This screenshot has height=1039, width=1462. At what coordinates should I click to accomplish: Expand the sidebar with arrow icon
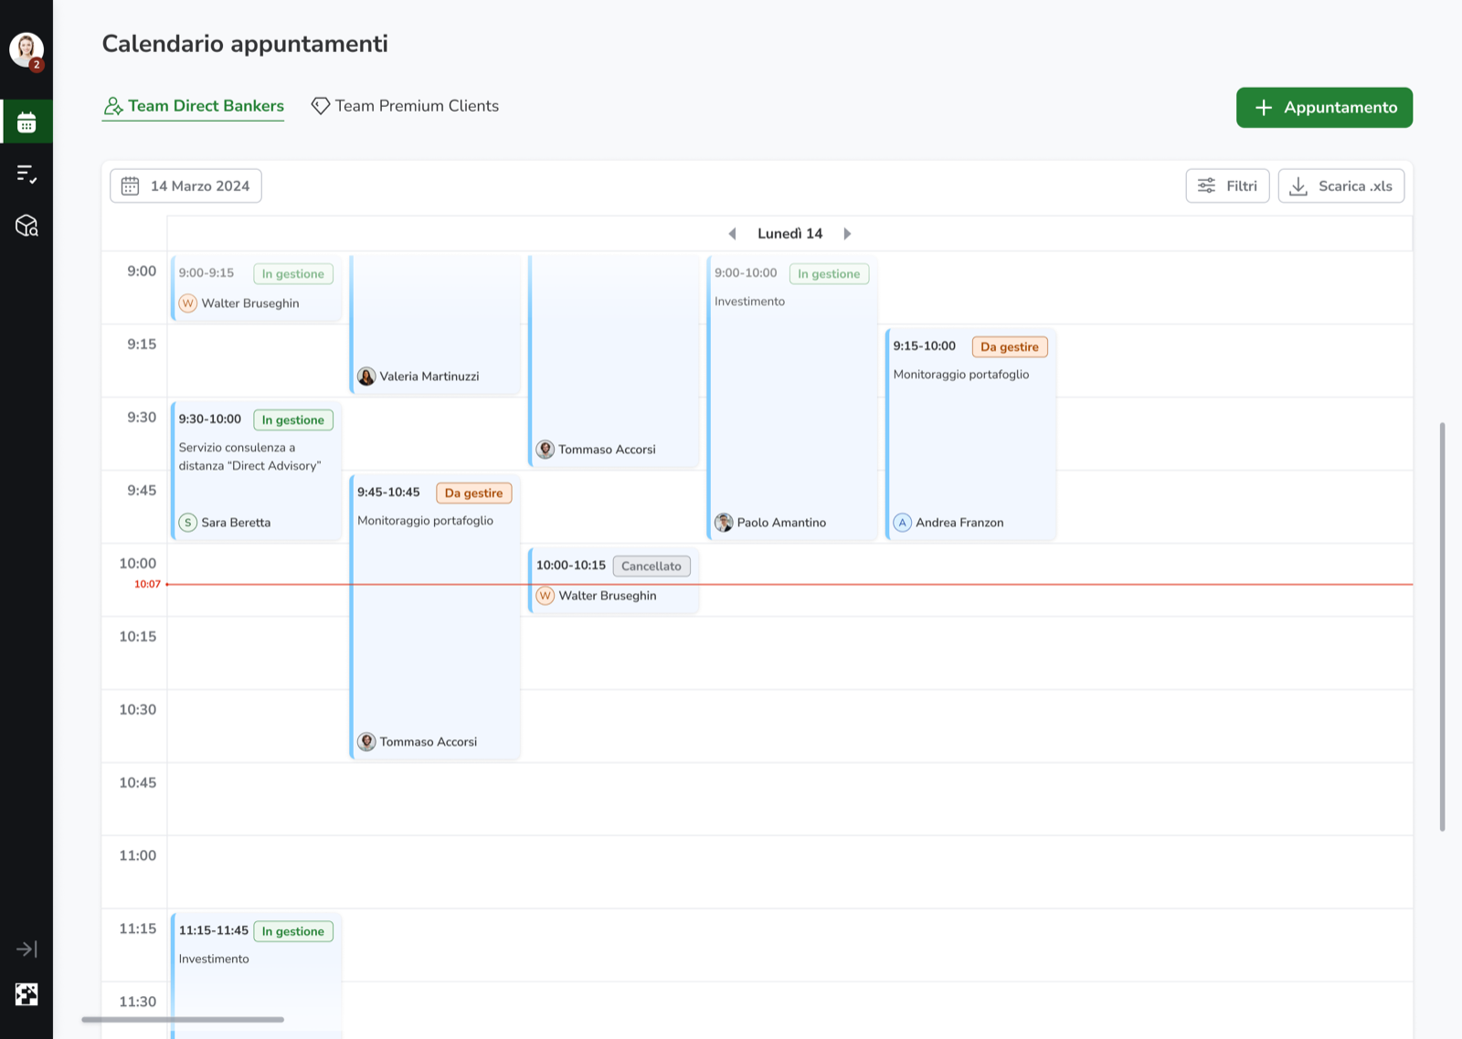pos(26,949)
